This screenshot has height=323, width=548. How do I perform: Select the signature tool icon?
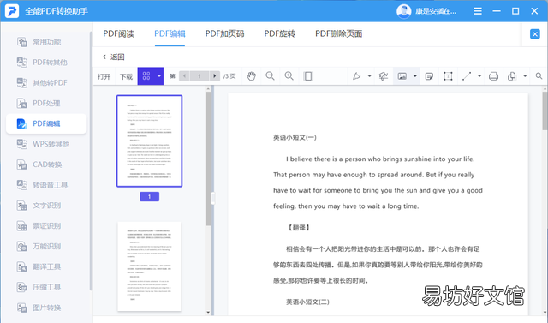click(384, 76)
